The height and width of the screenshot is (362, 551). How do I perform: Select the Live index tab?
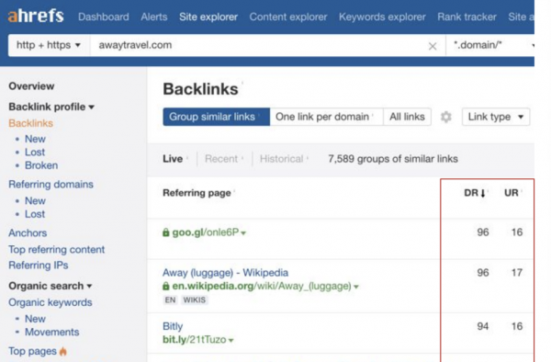(x=173, y=159)
